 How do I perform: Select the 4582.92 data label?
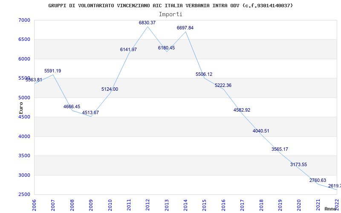point(242,110)
